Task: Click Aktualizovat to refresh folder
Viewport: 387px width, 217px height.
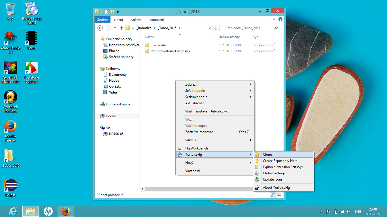Action: 194,103
